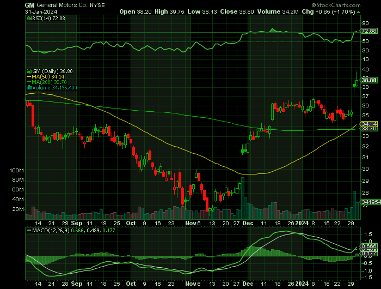The width and height of the screenshot is (381, 289).
Task: Click 2024 on the MACD panel date axis
Action: (x=302, y=284)
